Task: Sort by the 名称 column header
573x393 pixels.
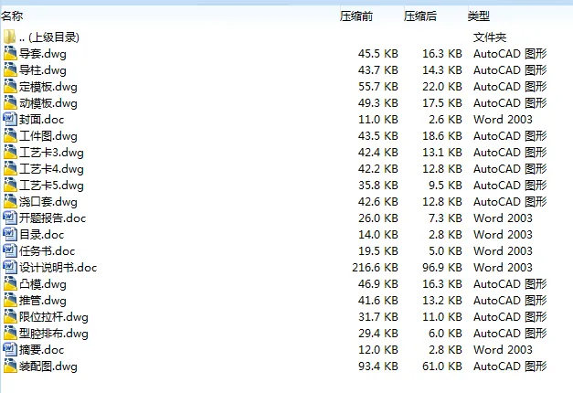Action: [12, 16]
